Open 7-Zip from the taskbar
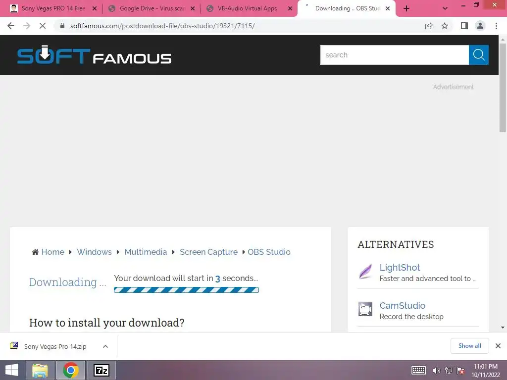This screenshot has width=507, height=380. (101, 370)
